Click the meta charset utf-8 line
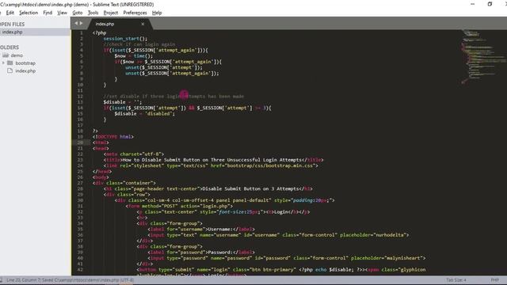 [x=134, y=154]
